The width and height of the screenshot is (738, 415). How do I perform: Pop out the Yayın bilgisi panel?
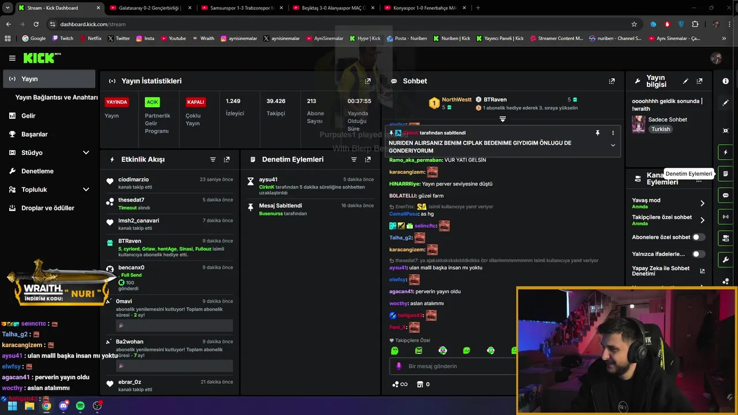[699, 81]
